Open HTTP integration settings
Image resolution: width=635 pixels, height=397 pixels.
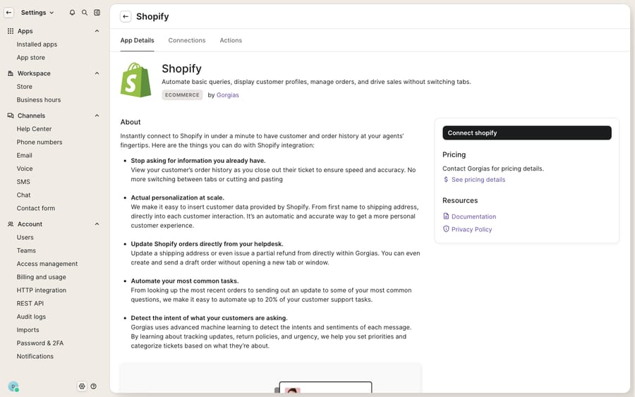42,291
